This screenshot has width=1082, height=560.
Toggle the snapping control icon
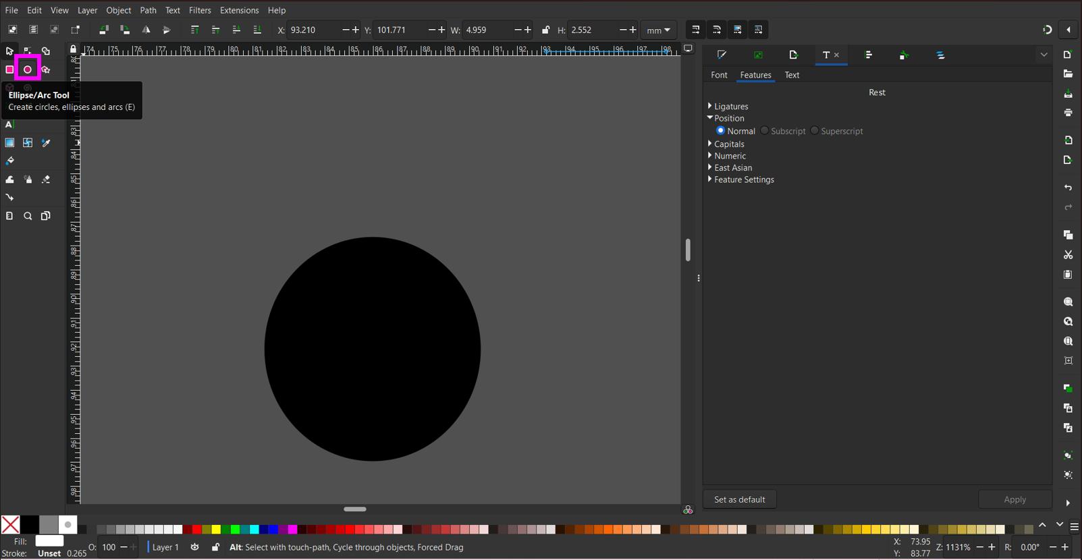pos(1047,30)
